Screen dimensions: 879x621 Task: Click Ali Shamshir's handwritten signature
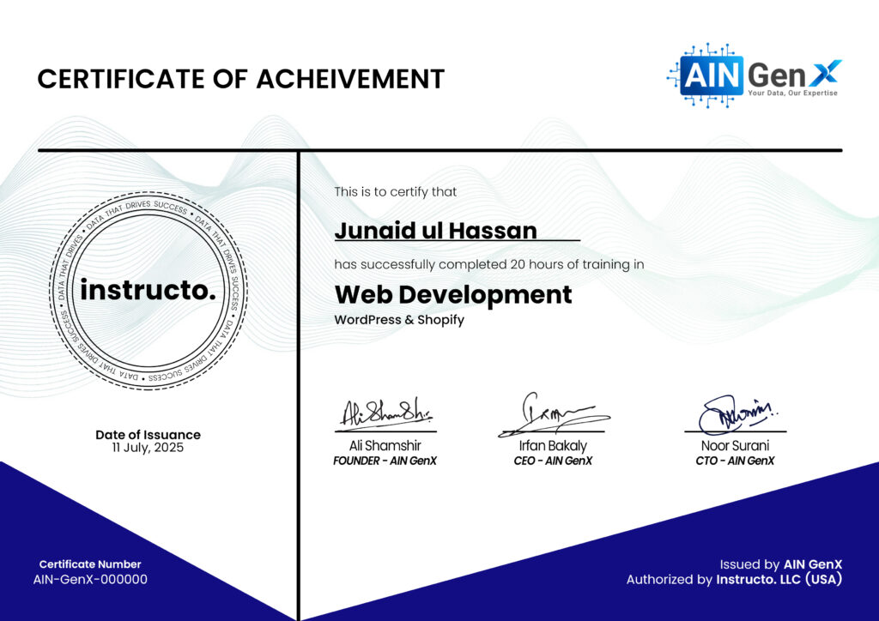pyautogui.click(x=387, y=414)
